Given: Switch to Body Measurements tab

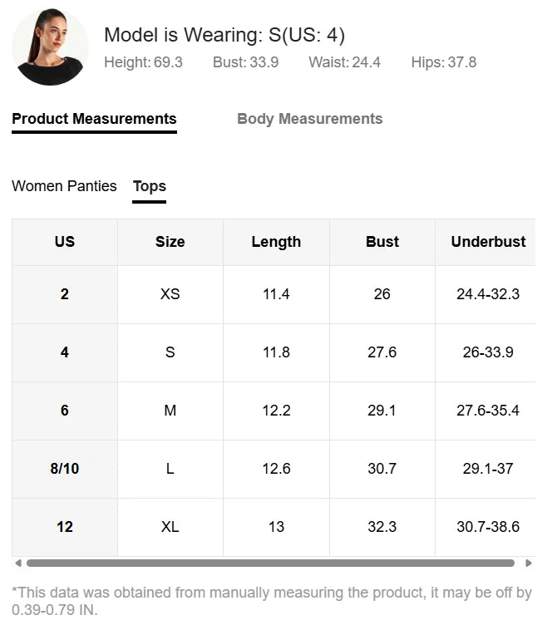Looking at the screenshot, I should click(309, 119).
